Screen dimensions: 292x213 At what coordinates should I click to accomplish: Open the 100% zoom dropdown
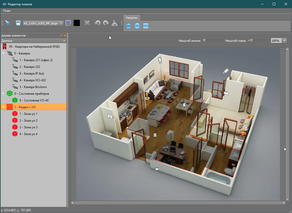point(284,41)
